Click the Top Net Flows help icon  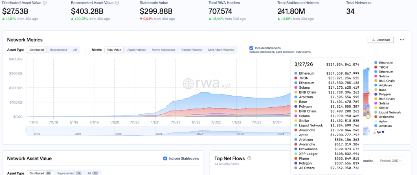click(249, 158)
